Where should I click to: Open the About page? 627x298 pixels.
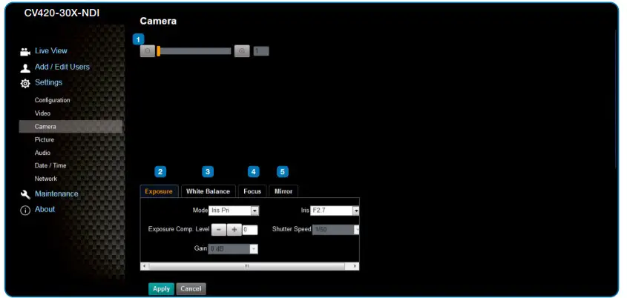tap(45, 209)
